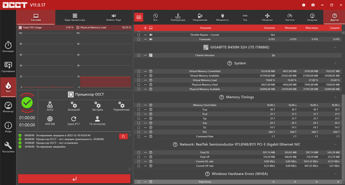Click the Total CPU Usage graph
The height and width of the screenshot is (185, 345).
(x=48, y=60)
